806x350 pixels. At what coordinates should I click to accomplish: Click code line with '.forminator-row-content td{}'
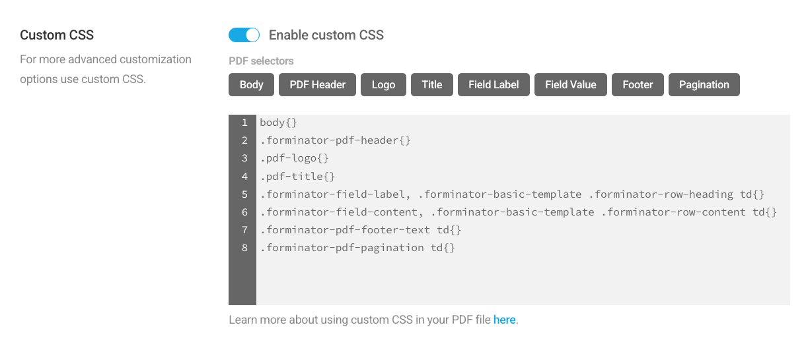tap(519, 212)
